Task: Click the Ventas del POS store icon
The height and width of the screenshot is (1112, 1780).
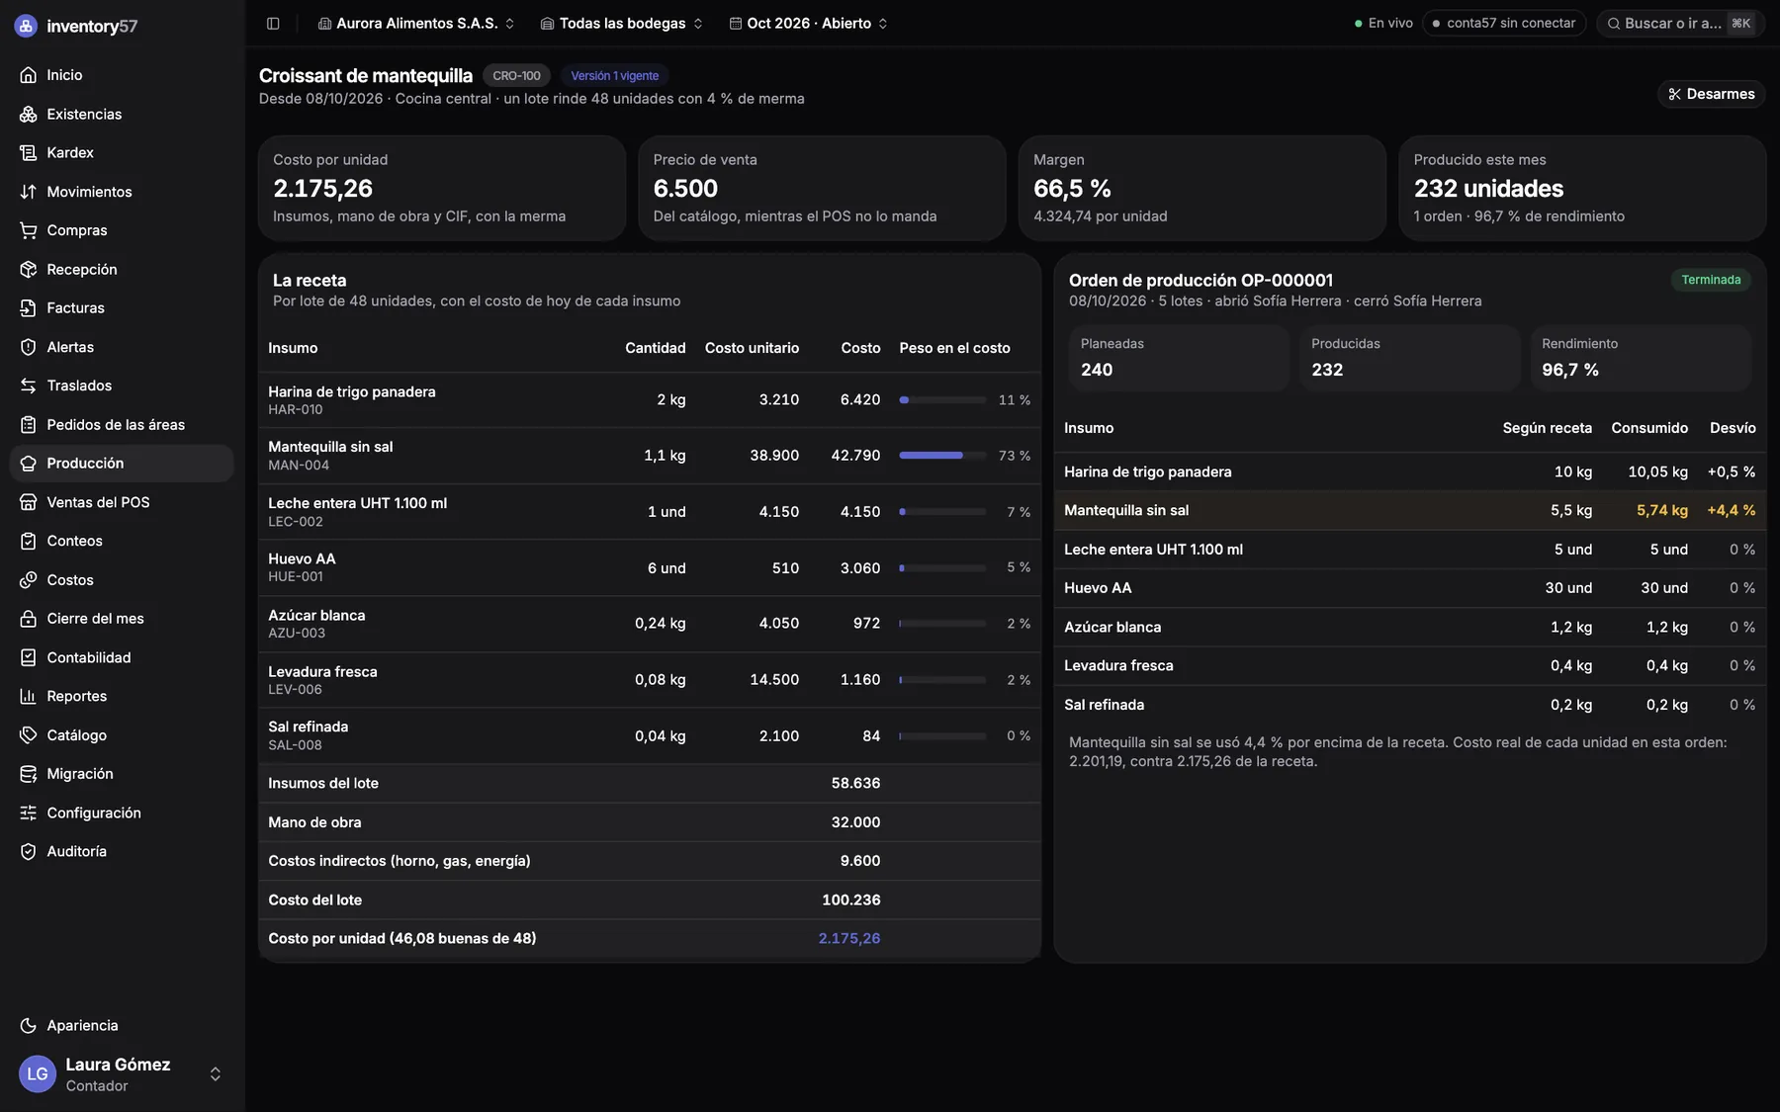Action: coord(28,502)
